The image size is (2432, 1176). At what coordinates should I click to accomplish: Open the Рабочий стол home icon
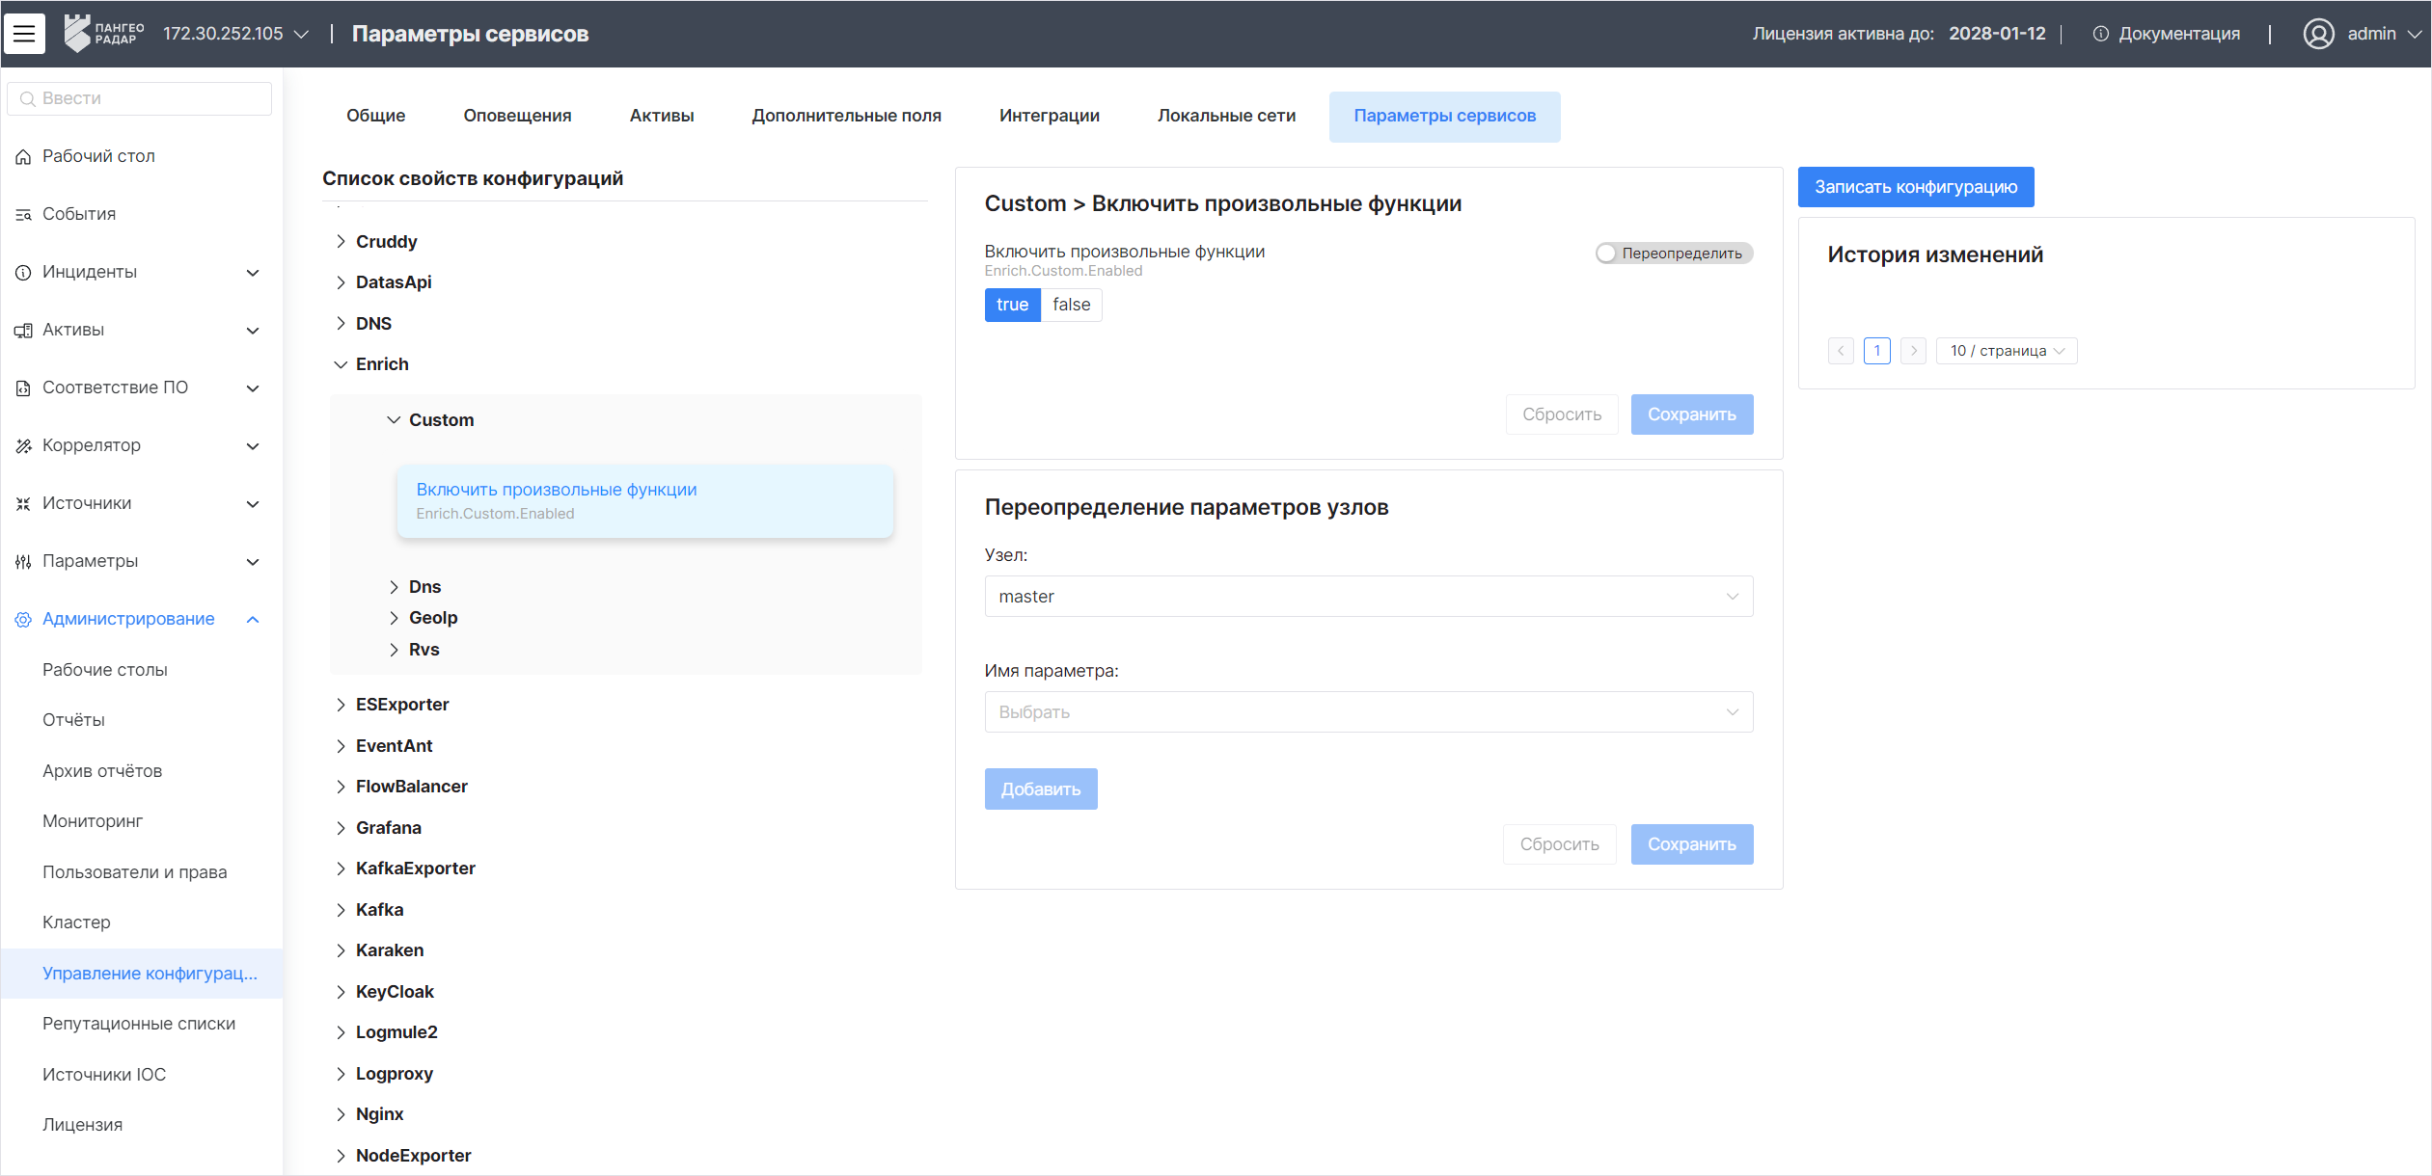click(x=23, y=157)
